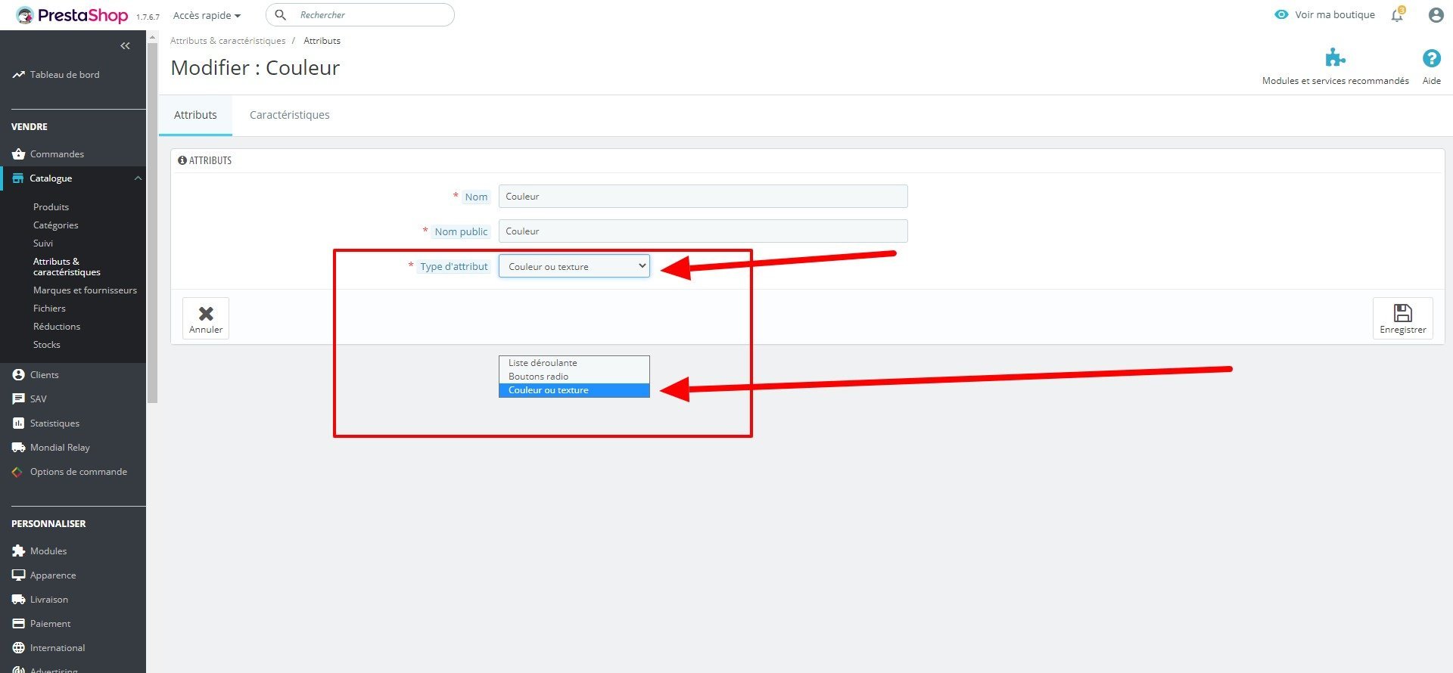Viewport: 1453px width, 673px height.
Task: Collapse the Catalogue menu chevron
Action: tap(138, 178)
